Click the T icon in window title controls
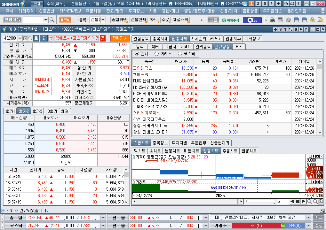The height and width of the screenshot is (230, 326). tap(286, 29)
